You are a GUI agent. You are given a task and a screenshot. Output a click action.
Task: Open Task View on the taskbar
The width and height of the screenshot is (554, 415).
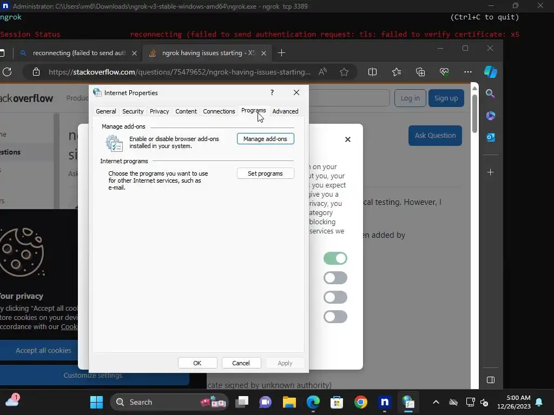tap(242, 402)
